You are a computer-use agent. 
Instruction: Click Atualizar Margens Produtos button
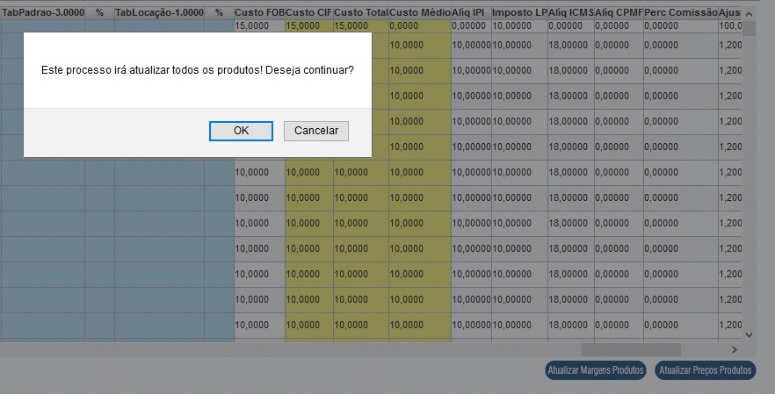point(596,369)
